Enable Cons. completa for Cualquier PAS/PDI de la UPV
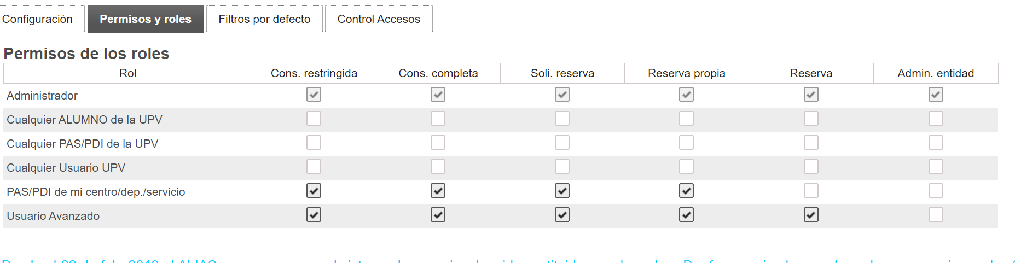 coord(438,143)
